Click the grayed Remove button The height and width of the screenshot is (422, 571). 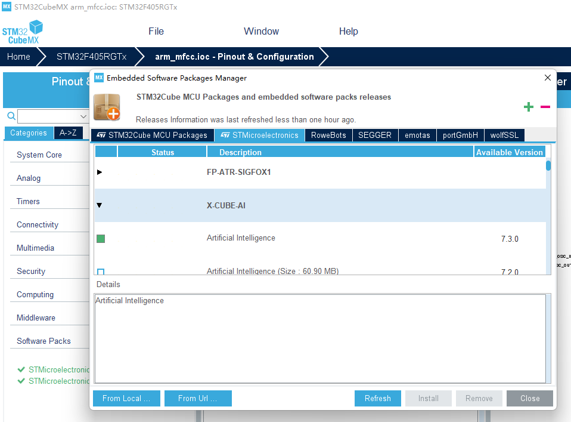pyautogui.click(x=479, y=398)
